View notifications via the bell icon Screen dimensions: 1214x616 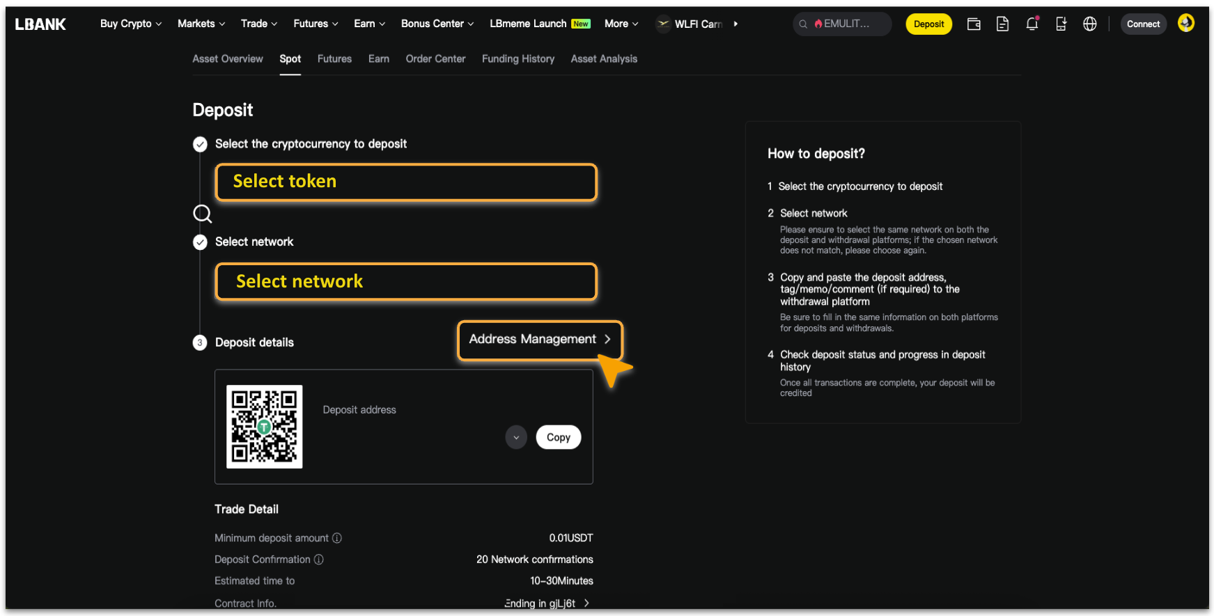click(x=1032, y=24)
